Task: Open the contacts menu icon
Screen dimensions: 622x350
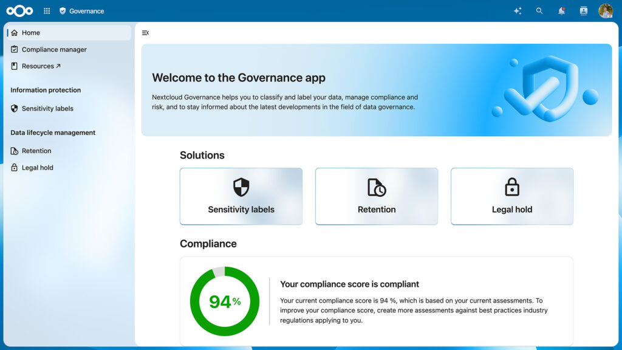Action: point(584,11)
